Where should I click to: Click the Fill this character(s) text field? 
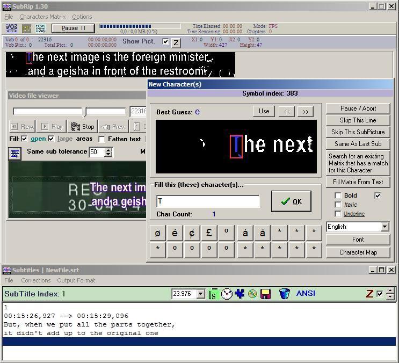tap(208, 201)
